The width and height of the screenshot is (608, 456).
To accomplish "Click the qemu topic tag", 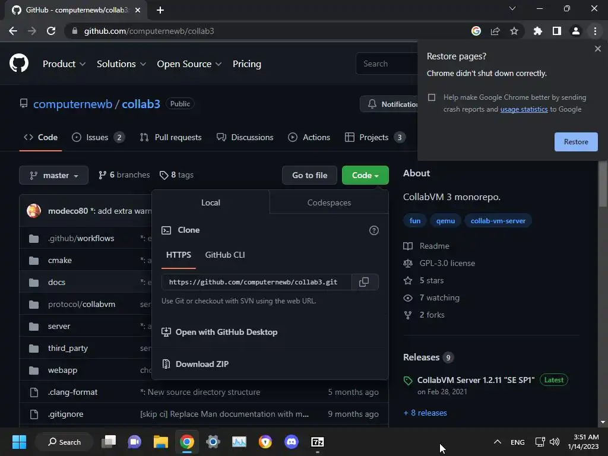I will [x=445, y=221].
